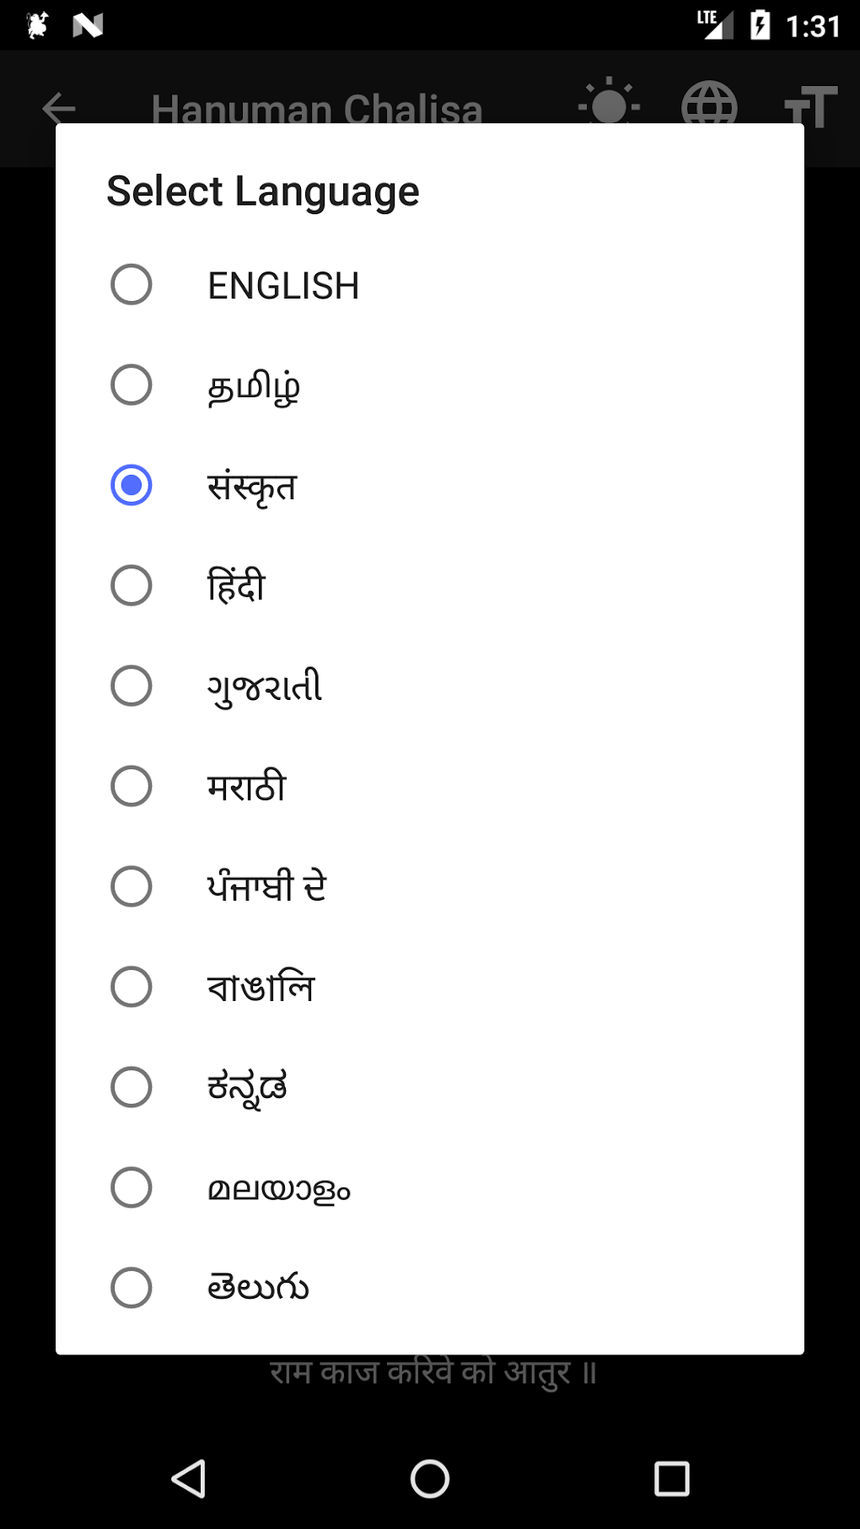This screenshot has height=1529, width=860.
Task: Select the தமிழ் radio button
Action: [132, 385]
